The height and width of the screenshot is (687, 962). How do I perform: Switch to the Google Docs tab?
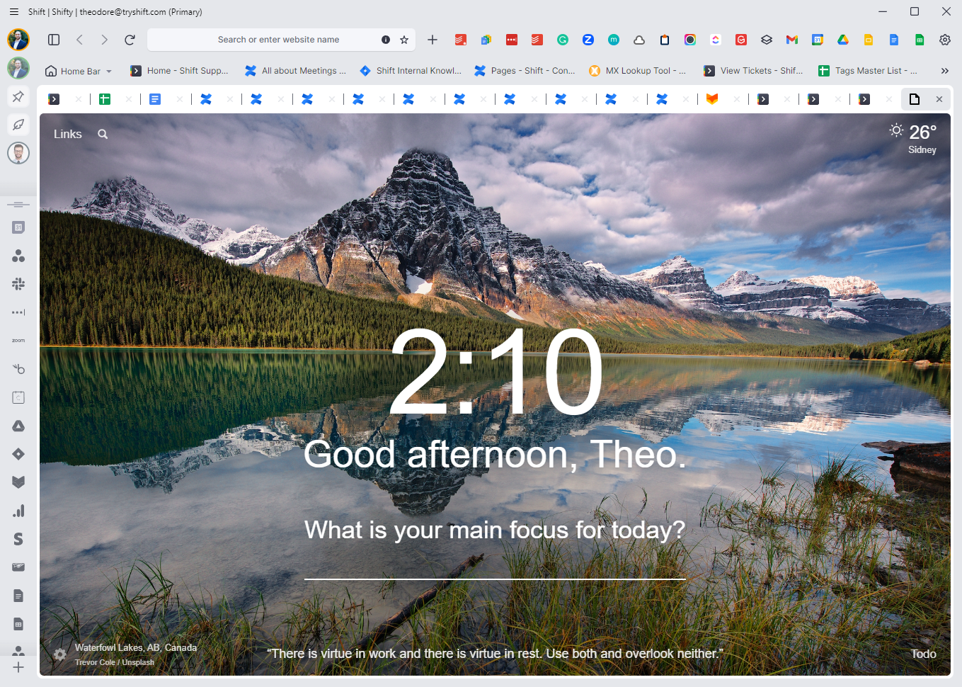coord(155,99)
